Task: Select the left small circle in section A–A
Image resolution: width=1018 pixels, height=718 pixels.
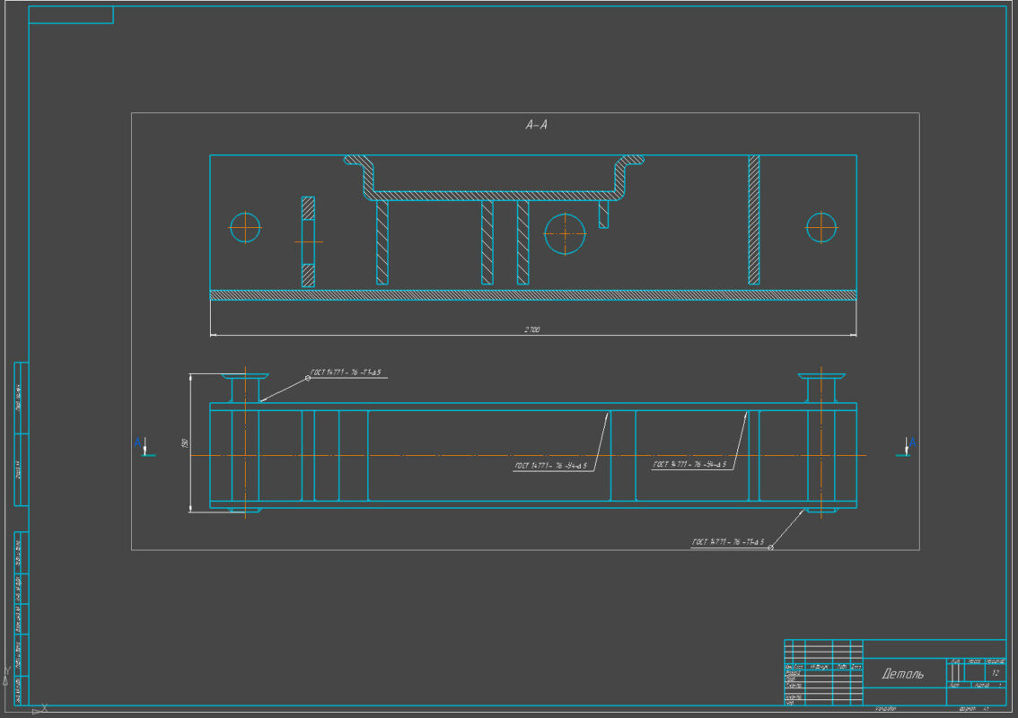Action: point(245,228)
